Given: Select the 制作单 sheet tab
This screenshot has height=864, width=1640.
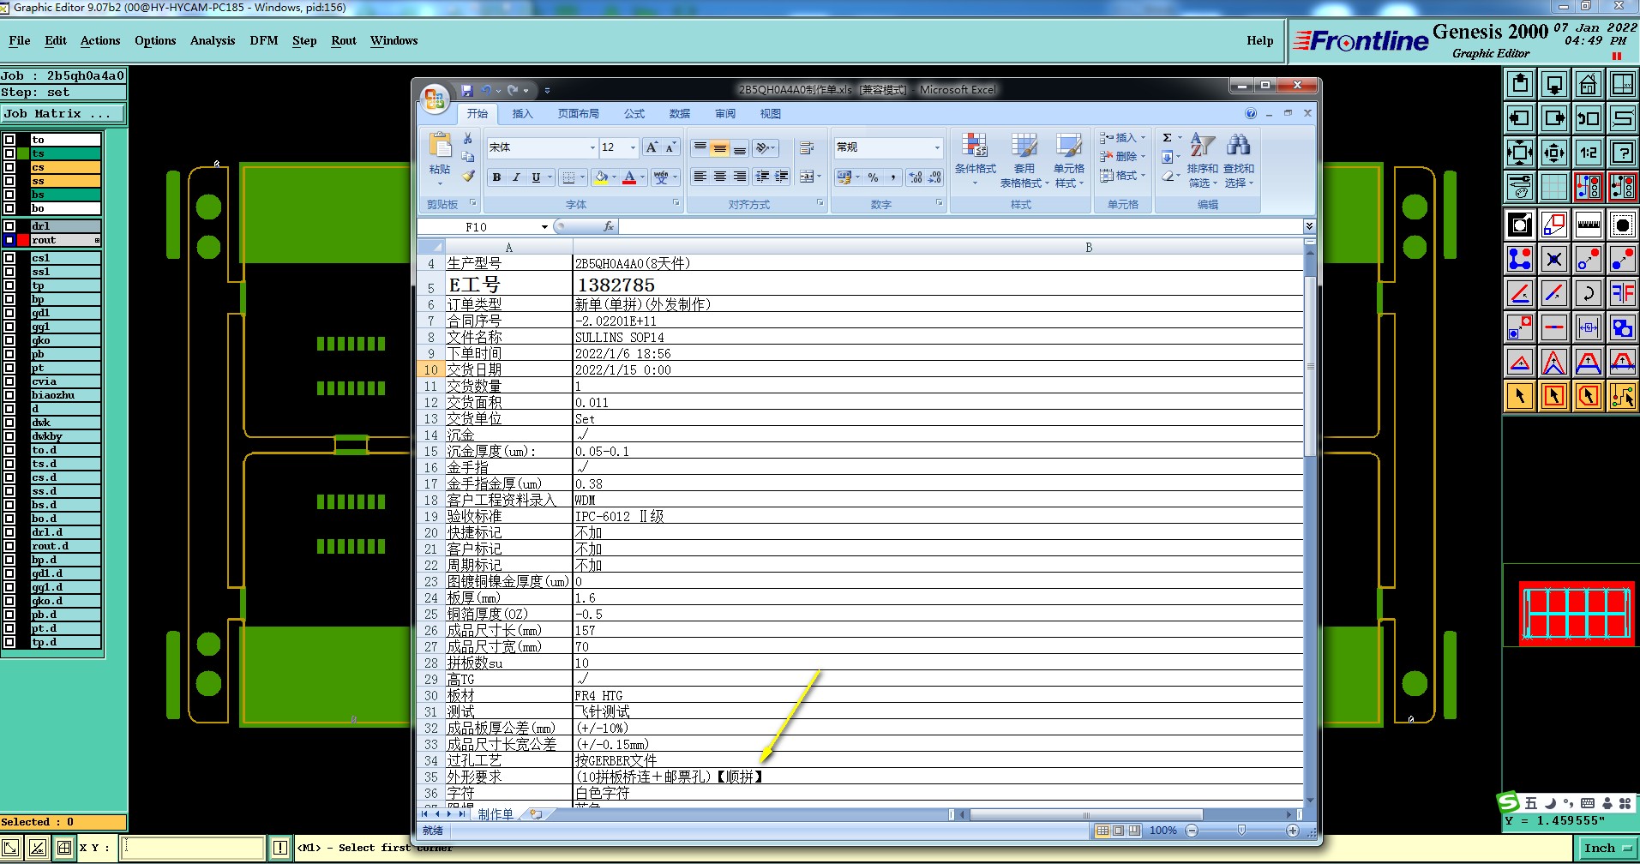Looking at the screenshot, I should coord(496,814).
